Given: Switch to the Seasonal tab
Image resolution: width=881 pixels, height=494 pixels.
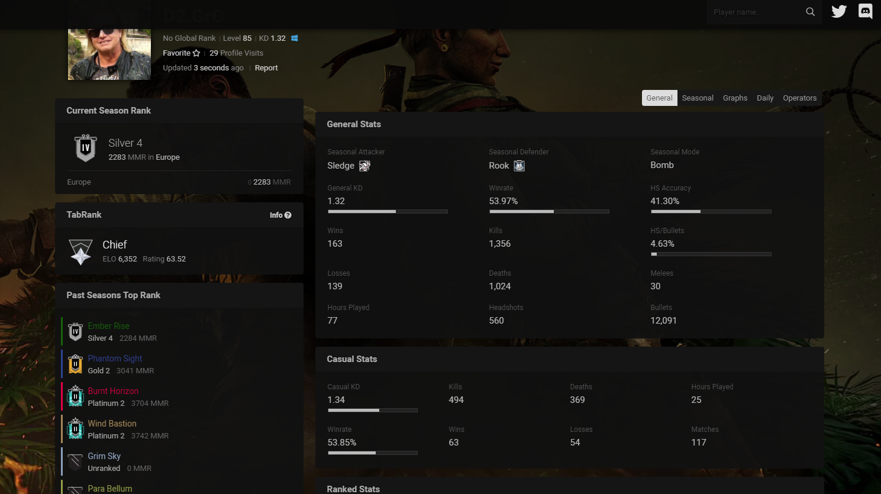Looking at the screenshot, I should [x=697, y=98].
